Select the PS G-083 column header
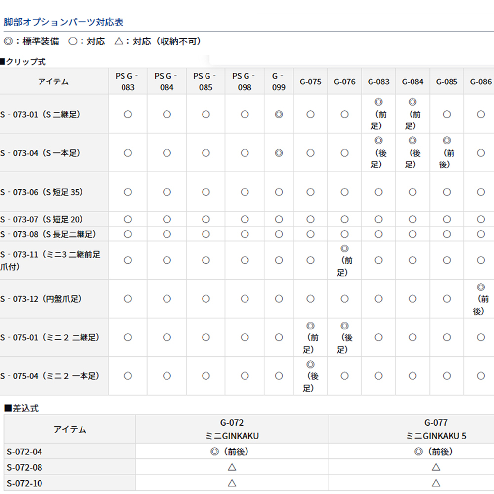 pyautogui.click(x=128, y=82)
